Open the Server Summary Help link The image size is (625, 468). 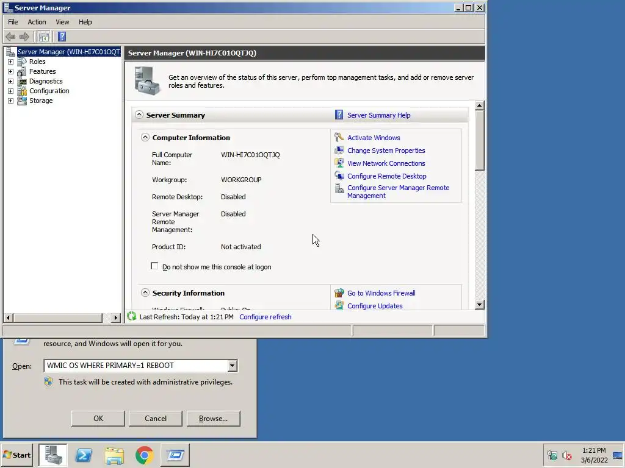click(378, 115)
